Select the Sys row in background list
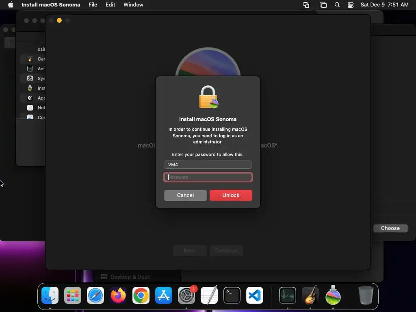Image resolution: width=416 pixels, height=312 pixels. tap(32, 78)
